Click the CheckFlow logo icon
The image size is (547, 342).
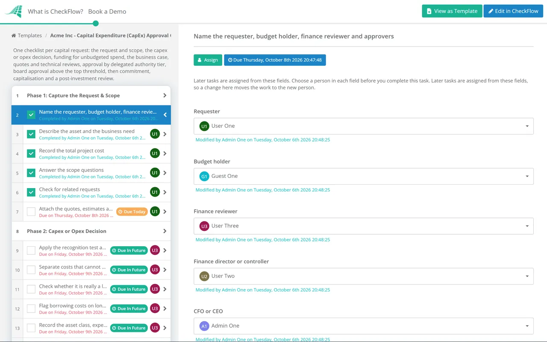point(14,11)
